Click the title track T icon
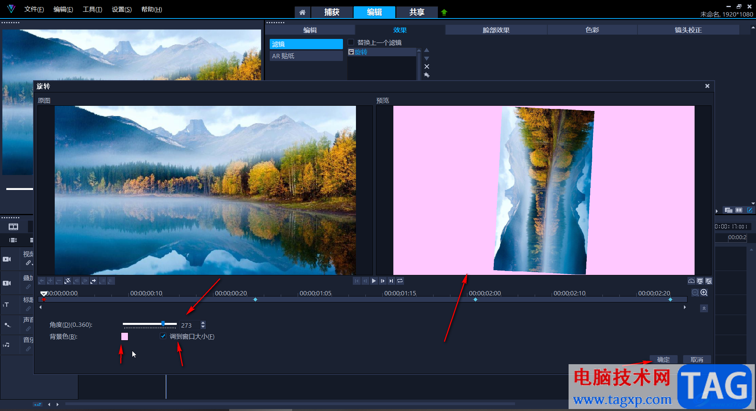This screenshot has height=411, width=756. coord(6,305)
